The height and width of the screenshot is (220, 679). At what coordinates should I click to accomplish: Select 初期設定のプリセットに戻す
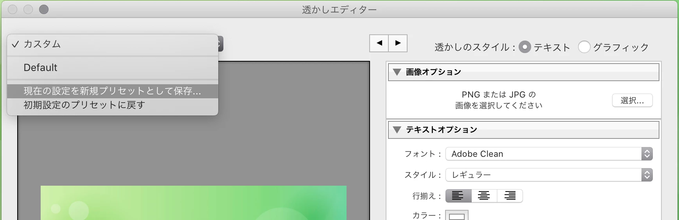pos(113,105)
